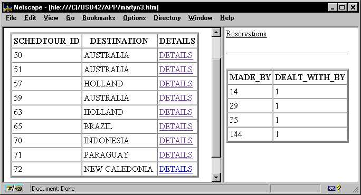
Task: Click the NEW CALEDONIA destination cell
Action: [119, 169]
